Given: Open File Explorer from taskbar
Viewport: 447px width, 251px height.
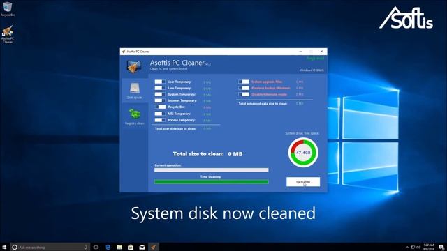Looking at the screenshot, I should click(119, 247).
